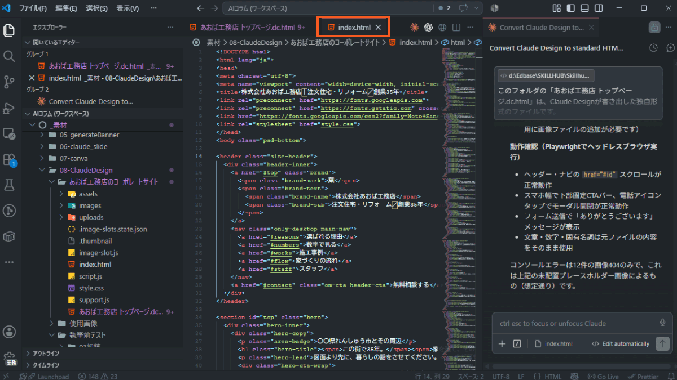Show additional views via activity bar ellipsis
The image size is (677, 380).
point(9,262)
